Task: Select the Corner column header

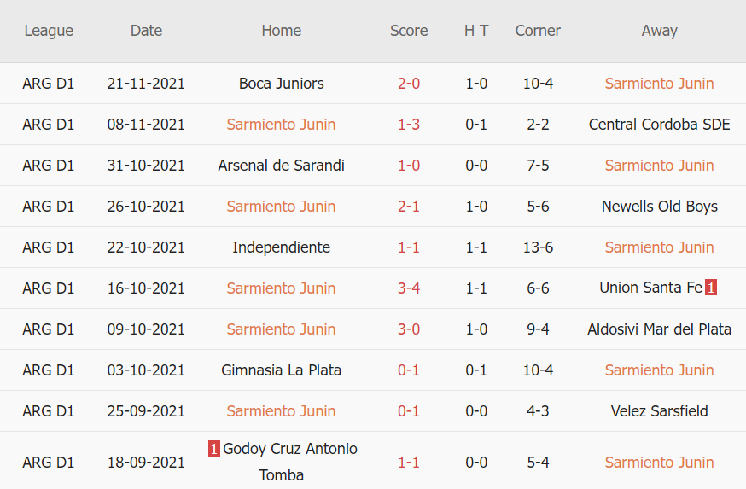Action: tap(538, 31)
